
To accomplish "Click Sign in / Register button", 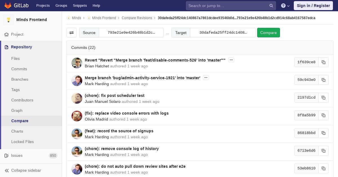I will 313,6.
